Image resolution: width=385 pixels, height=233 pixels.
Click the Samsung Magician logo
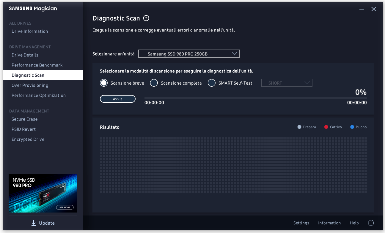[33, 9]
